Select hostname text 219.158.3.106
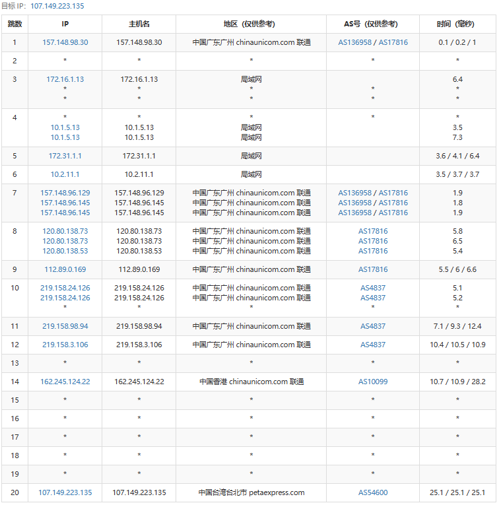 [x=139, y=345]
